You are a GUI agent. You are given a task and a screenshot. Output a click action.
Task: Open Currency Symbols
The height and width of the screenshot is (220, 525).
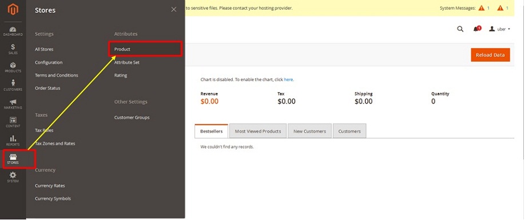tap(53, 199)
